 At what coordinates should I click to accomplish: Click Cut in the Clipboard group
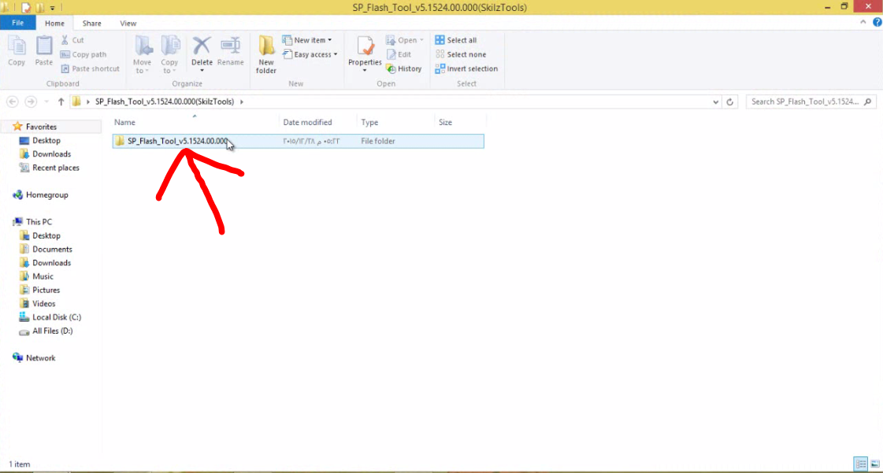[x=72, y=40]
